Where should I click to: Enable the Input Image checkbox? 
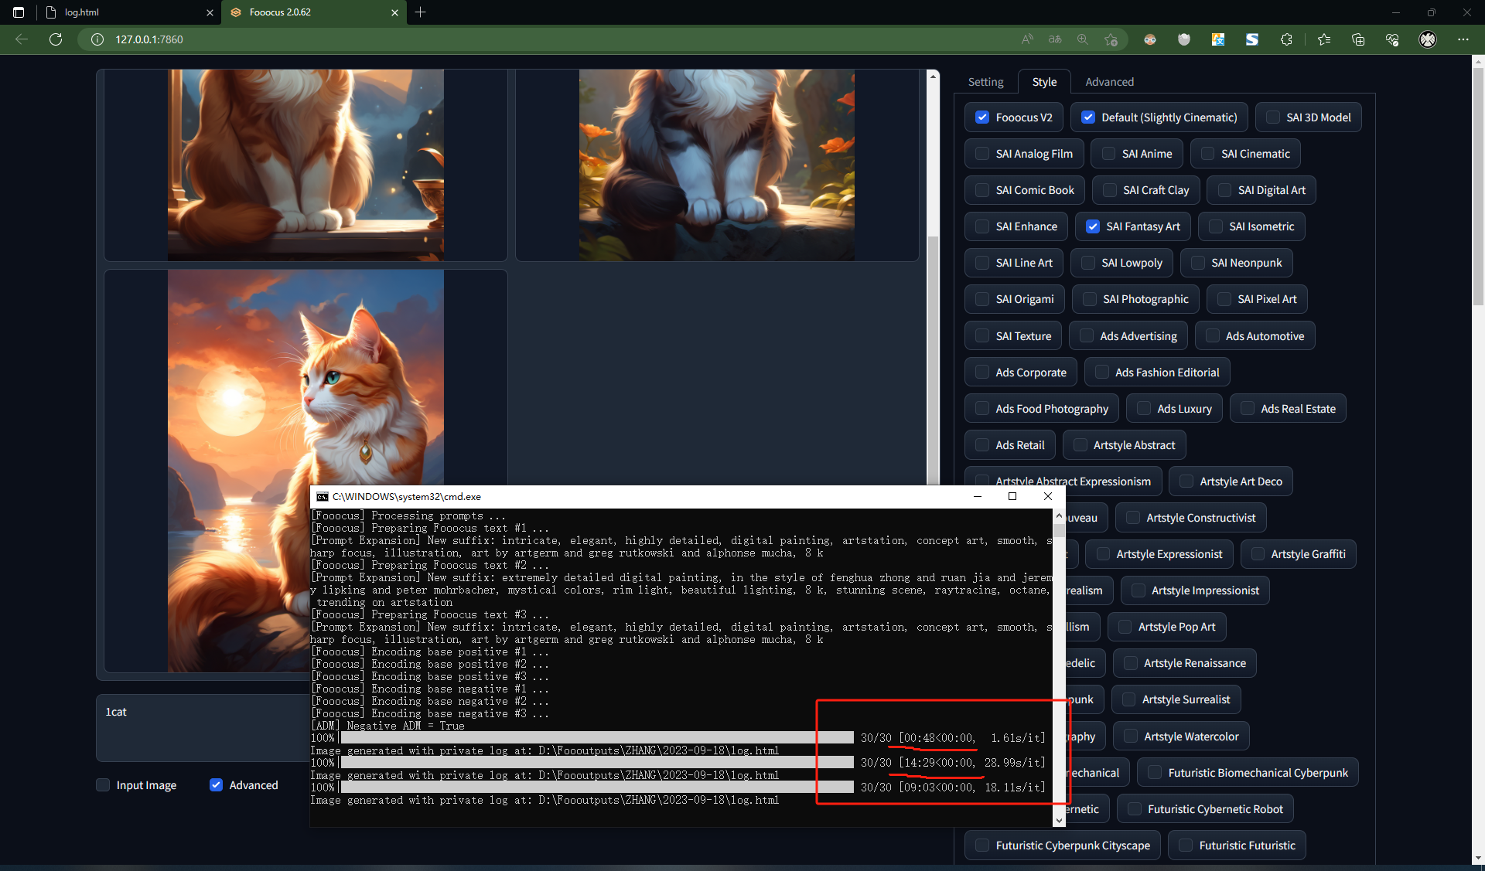coord(103,784)
